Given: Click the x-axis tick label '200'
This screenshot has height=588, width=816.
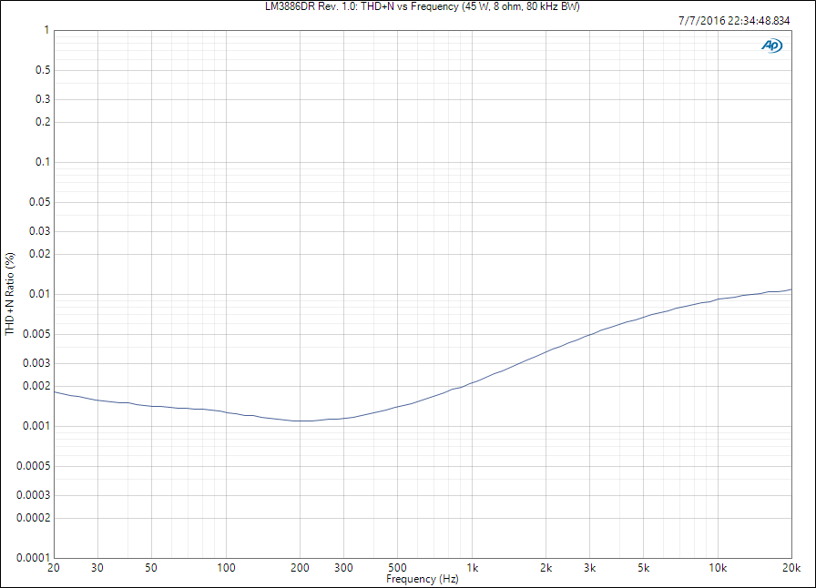Looking at the screenshot, I should (x=300, y=568).
